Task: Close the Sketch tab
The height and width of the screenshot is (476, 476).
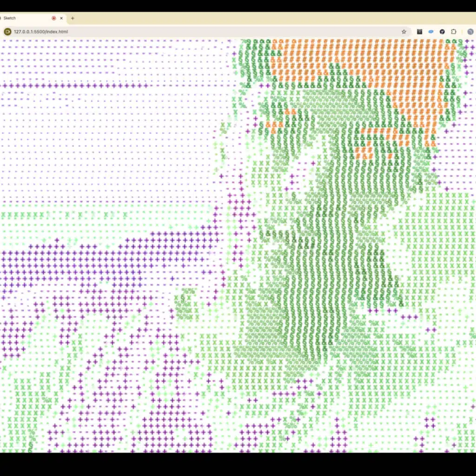Action: click(x=62, y=18)
